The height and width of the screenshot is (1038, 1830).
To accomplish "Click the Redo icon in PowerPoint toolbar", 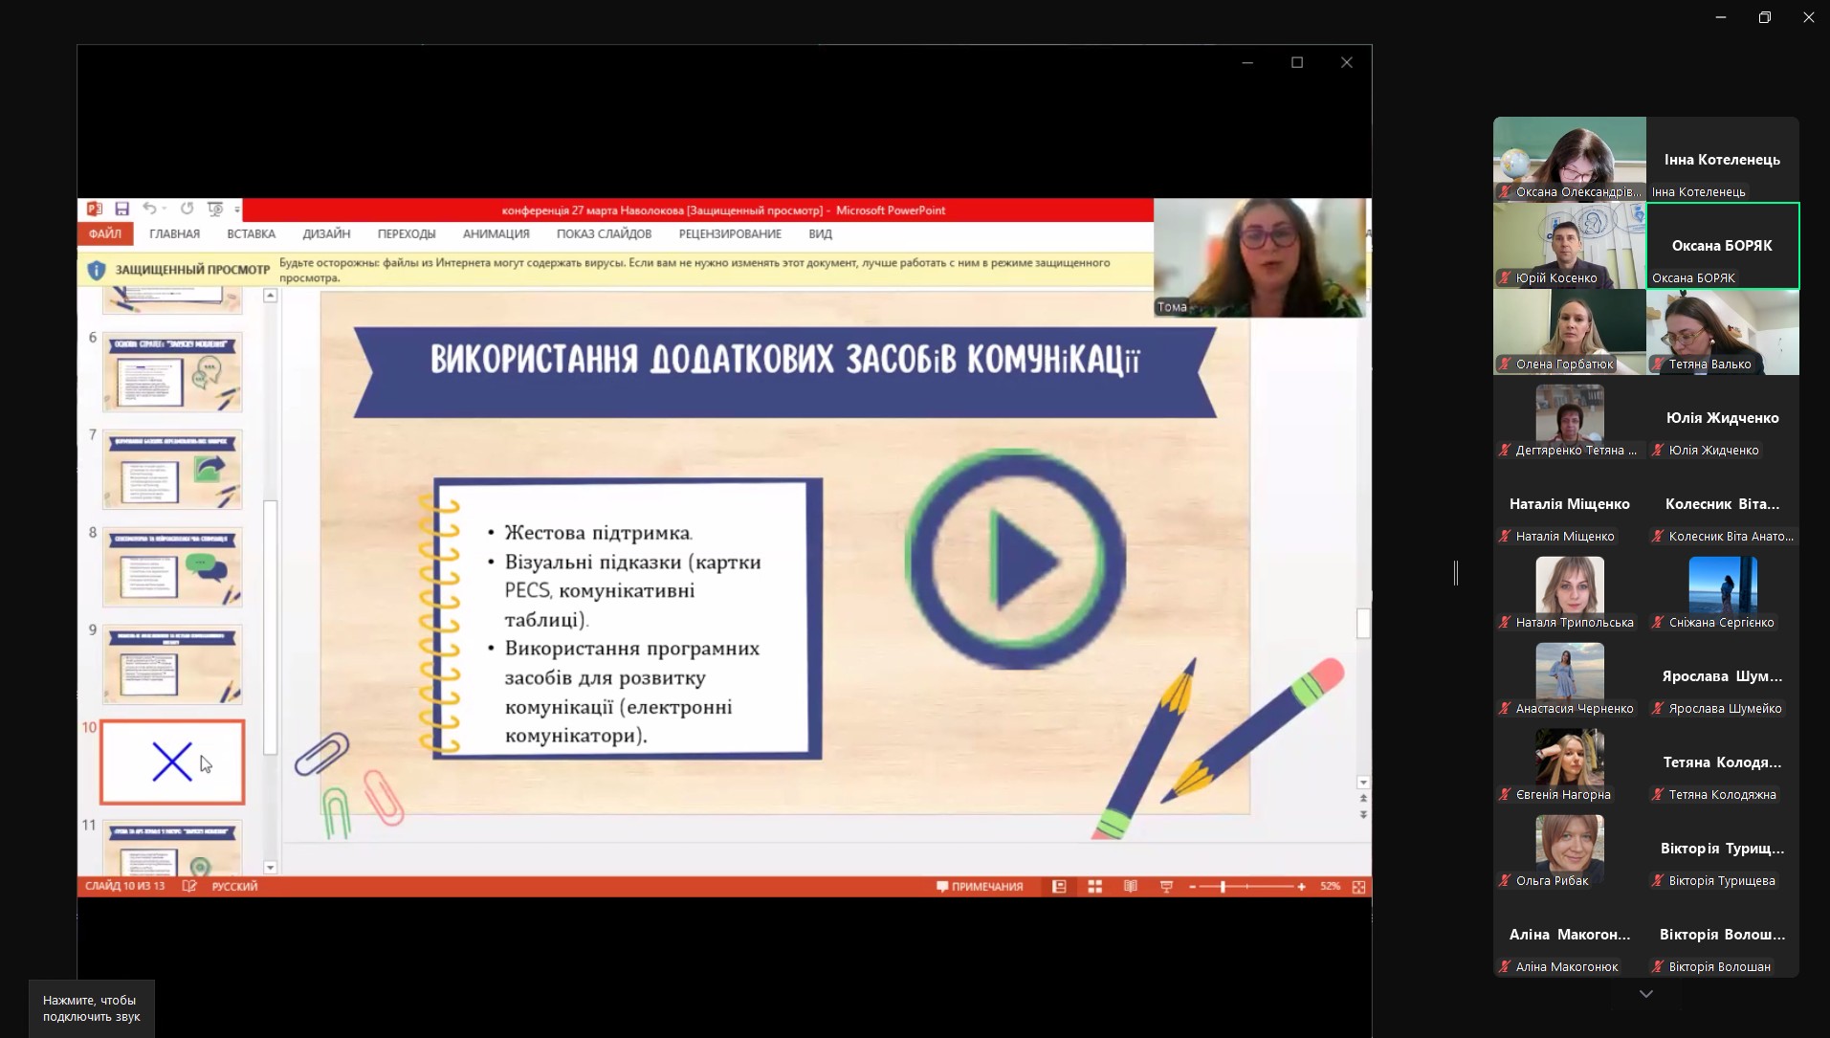I will 187,209.
